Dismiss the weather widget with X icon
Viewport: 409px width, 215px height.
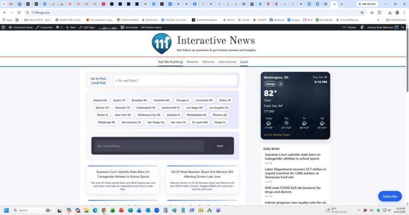click(281, 84)
